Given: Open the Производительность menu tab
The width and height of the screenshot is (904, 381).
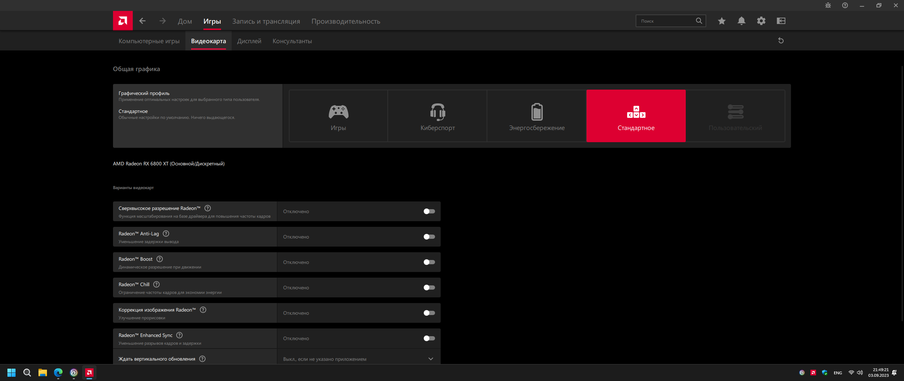Looking at the screenshot, I should 345,21.
